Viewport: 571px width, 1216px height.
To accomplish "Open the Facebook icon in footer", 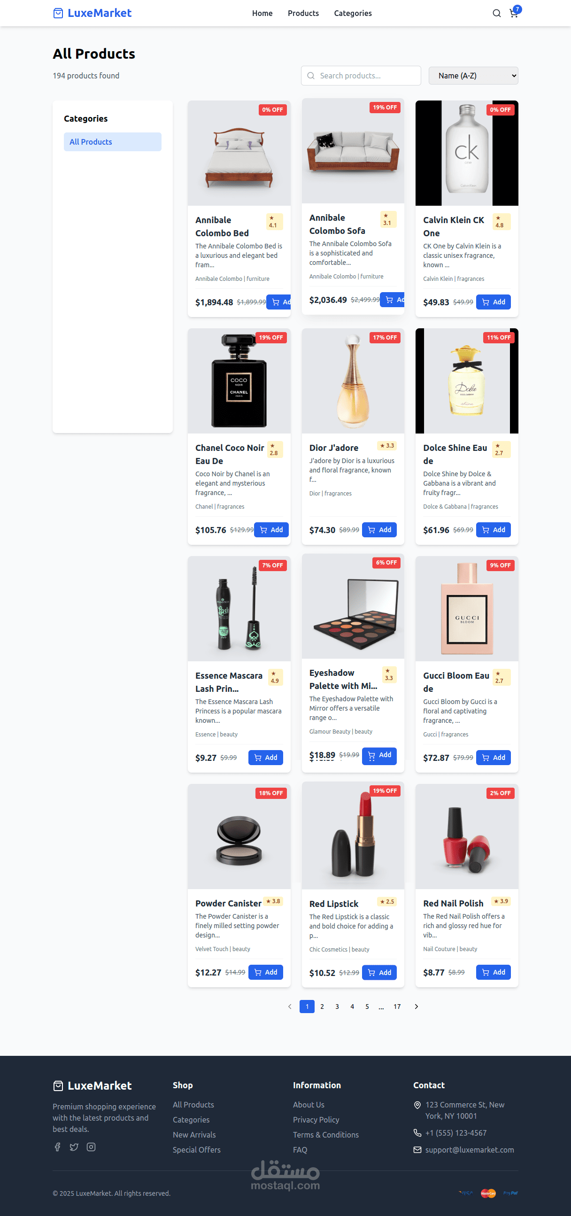I will (x=58, y=1146).
